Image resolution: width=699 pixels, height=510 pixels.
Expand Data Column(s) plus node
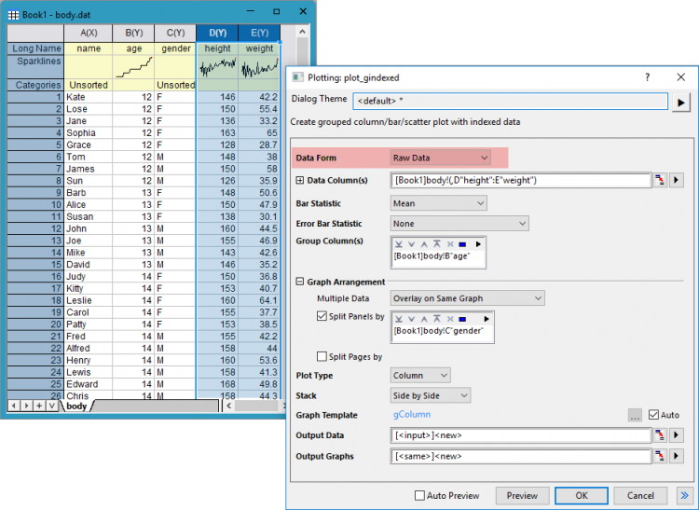point(299,180)
